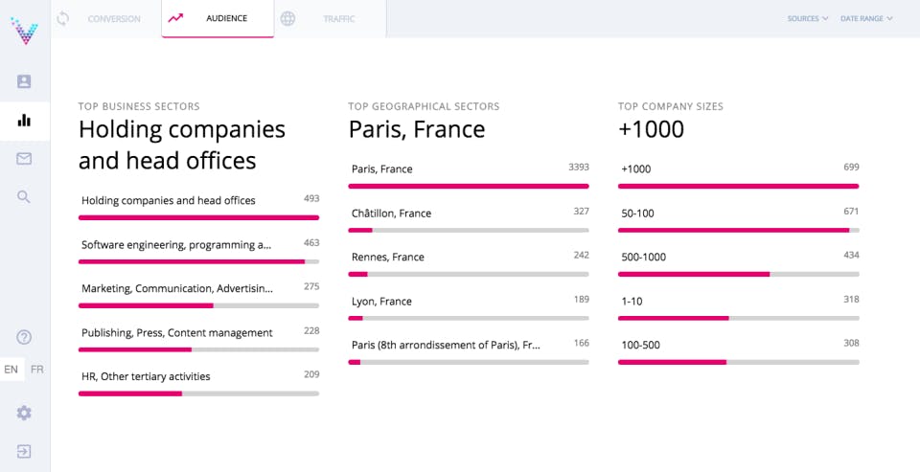The image size is (920, 472).
Task: Expand the Sources dropdown
Action: (807, 18)
